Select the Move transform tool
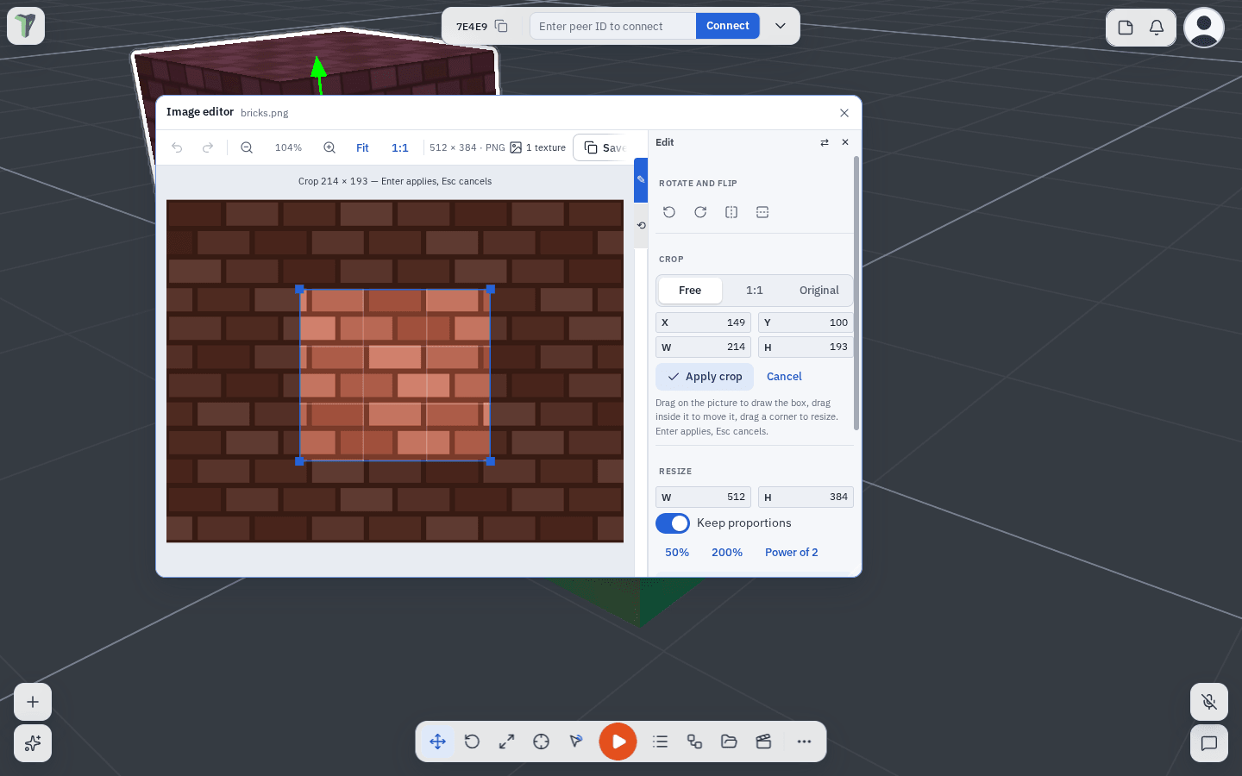Viewport: 1242px width, 776px height. (438, 742)
